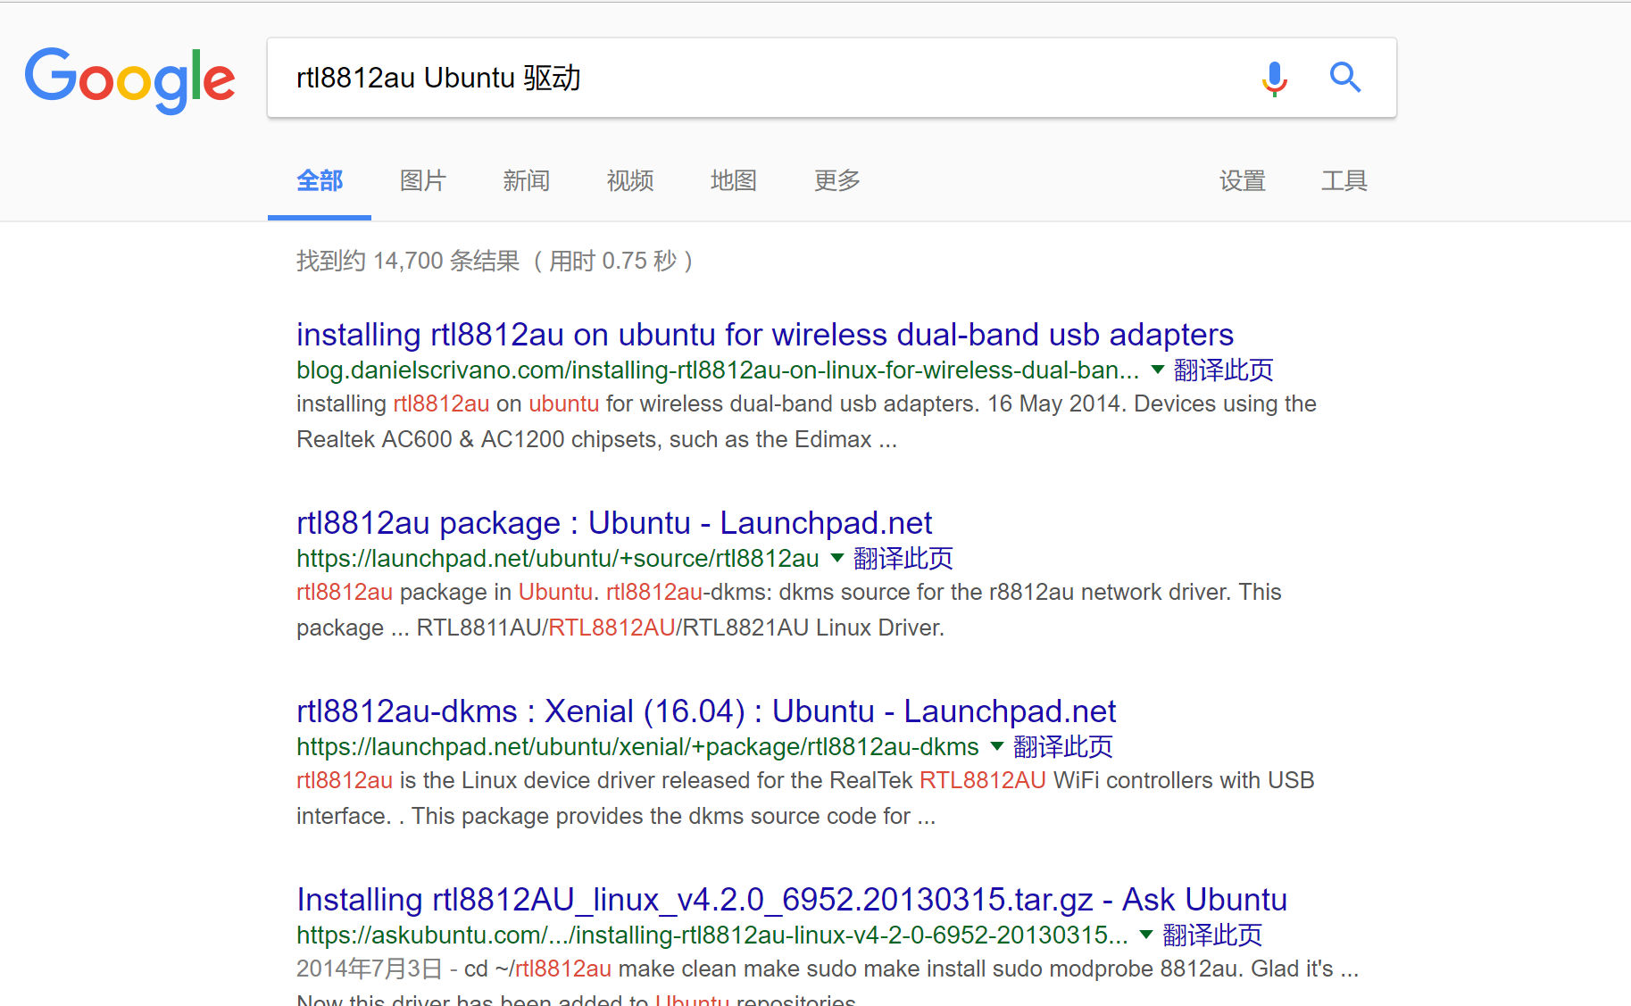Open the 更多 menu
This screenshot has height=1006, width=1631.
click(837, 181)
